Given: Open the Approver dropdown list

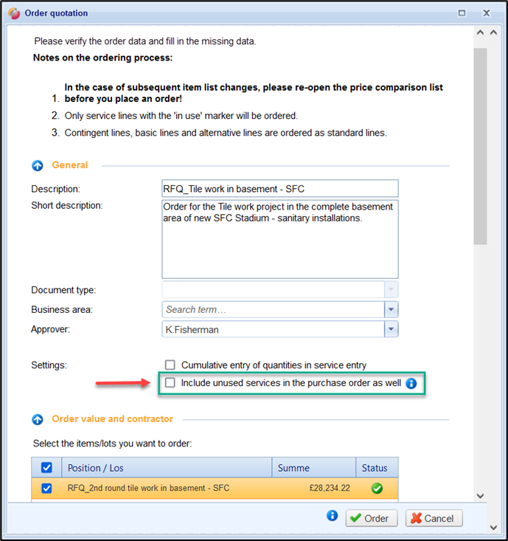Looking at the screenshot, I should pyautogui.click(x=392, y=329).
